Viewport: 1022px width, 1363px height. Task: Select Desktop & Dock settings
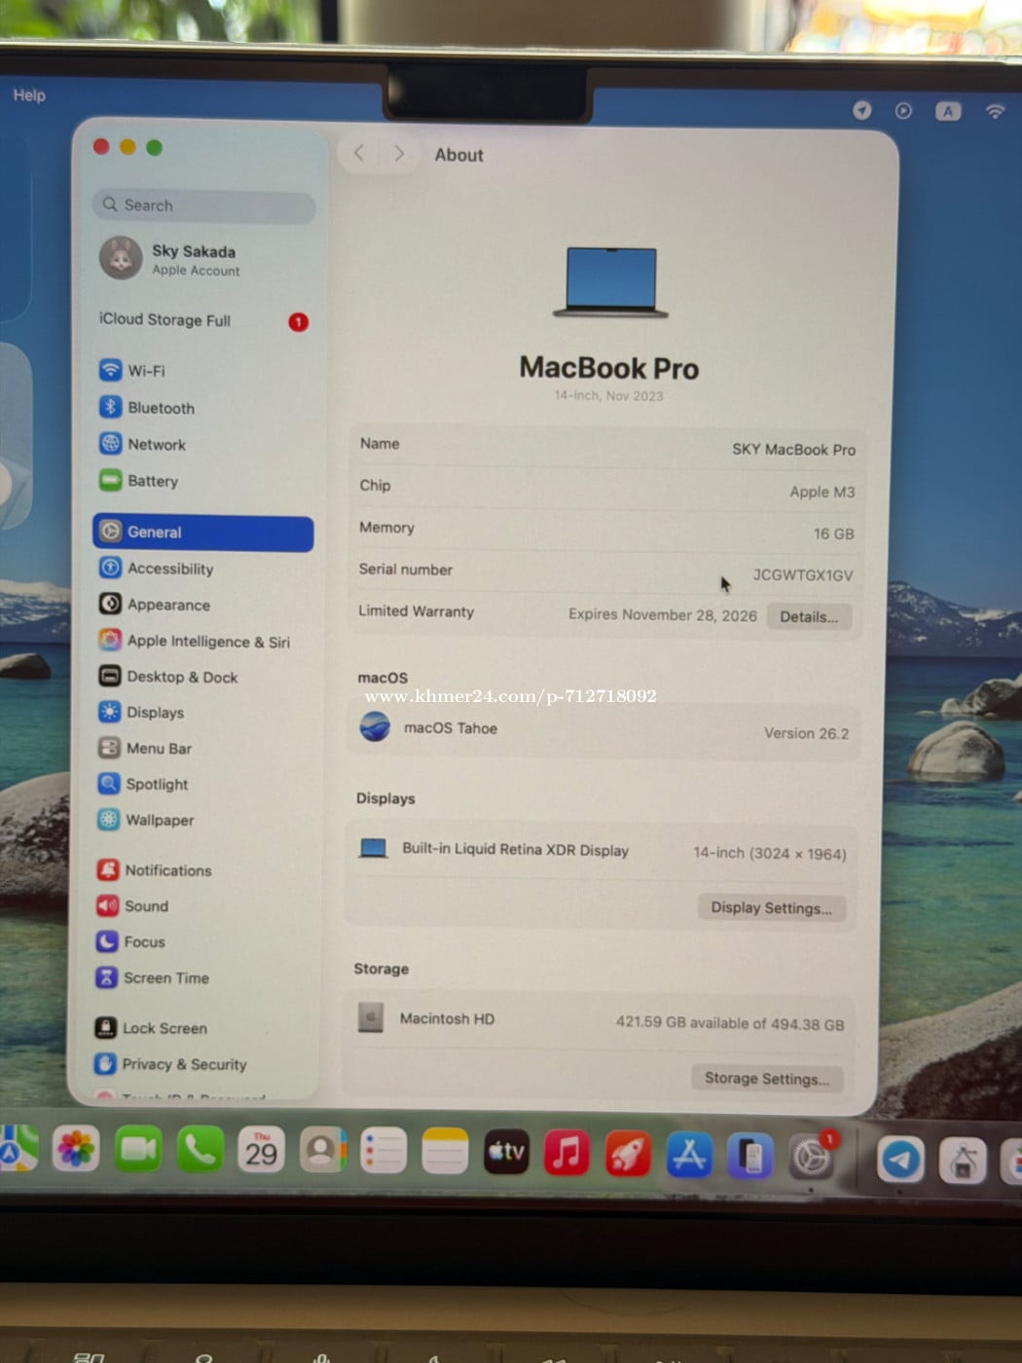tap(181, 677)
